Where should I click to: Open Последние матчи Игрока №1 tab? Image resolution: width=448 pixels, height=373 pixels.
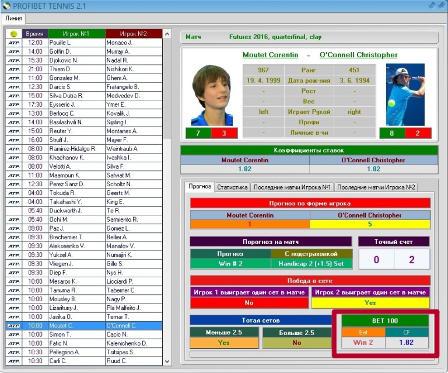[x=292, y=187]
